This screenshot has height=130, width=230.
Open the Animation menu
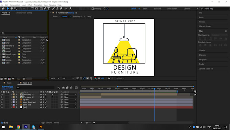point(38,5)
